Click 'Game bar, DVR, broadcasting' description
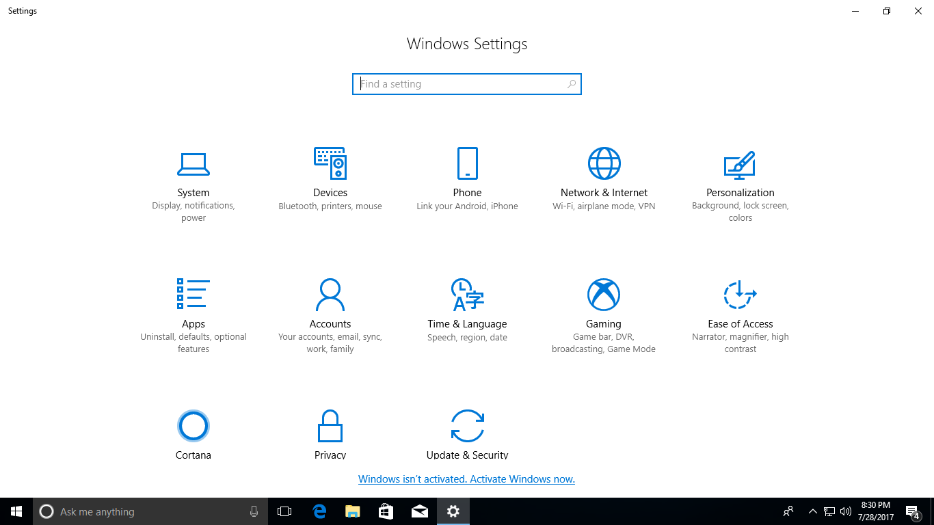 coord(604,343)
